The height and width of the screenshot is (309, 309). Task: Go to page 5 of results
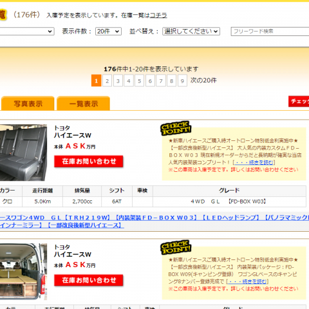pyautogui.click(x=139, y=80)
